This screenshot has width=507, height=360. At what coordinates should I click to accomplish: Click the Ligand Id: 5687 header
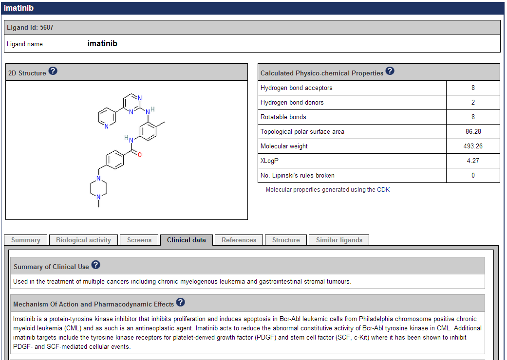coord(30,28)
